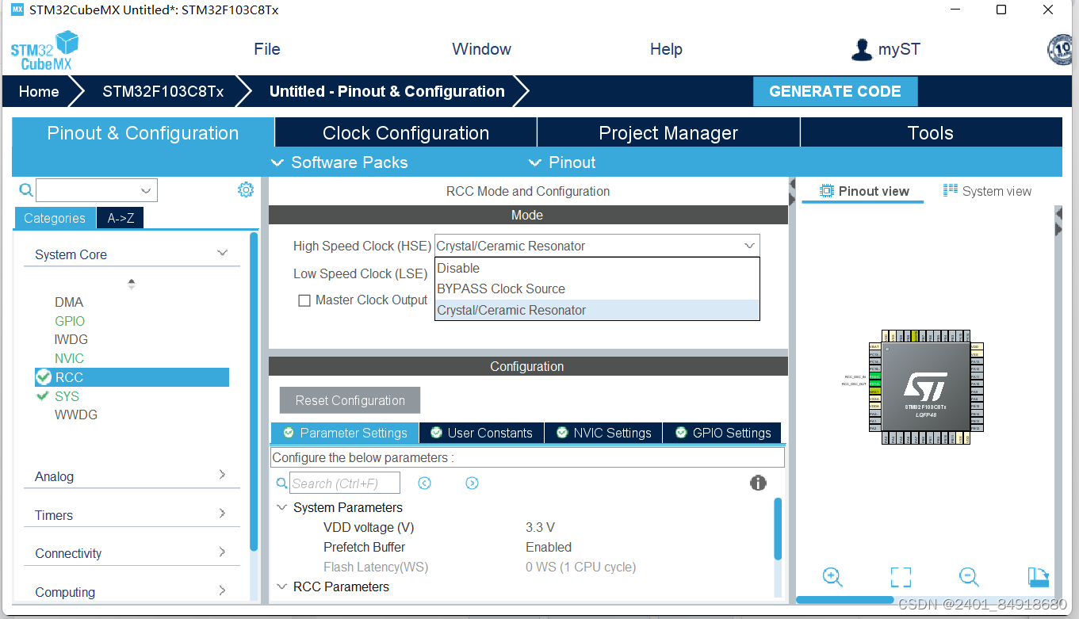
Task: Select DMA in System Core list
Action: click(69, 302)
